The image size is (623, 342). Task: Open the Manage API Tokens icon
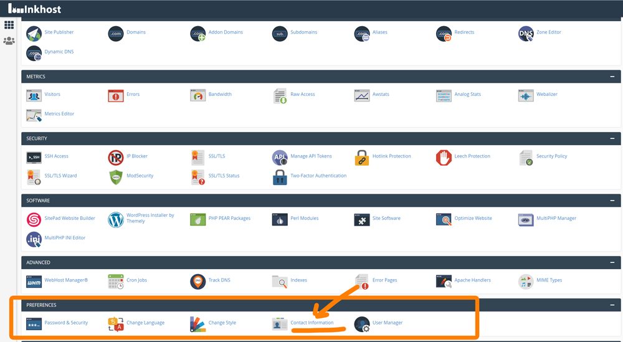tap(280, 158)
